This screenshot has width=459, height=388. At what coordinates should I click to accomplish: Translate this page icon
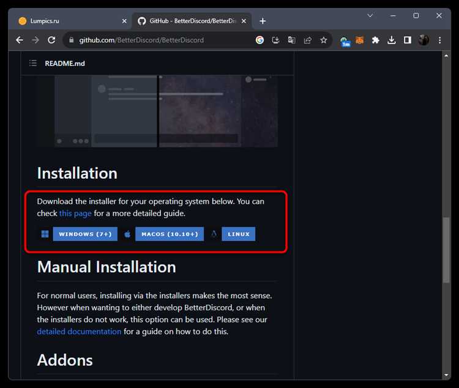tap(291, 40)
